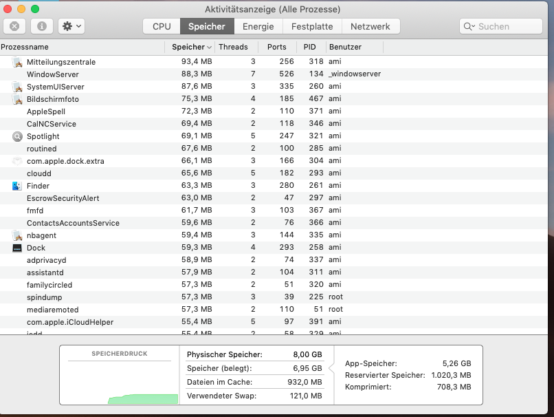Screen dimensions: 554x417
Task: Sort by the Threads column header
Action: click(236, 47)
